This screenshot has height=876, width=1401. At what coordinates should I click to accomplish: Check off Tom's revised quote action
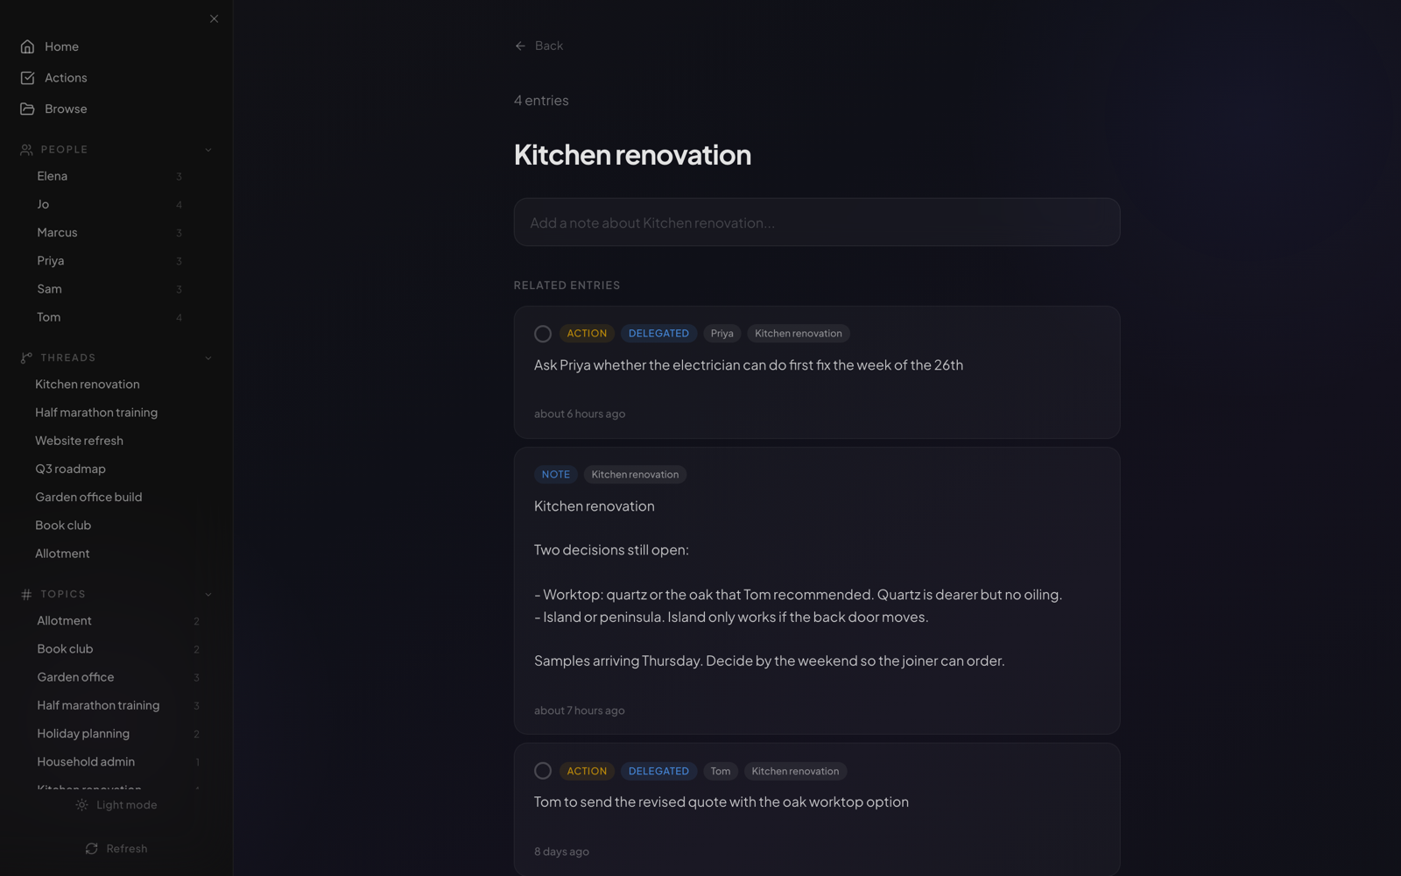pyautogui.click(x=543, y=771)
